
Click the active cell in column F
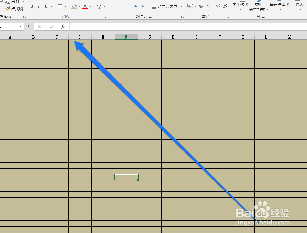click(x=126, y=177)
